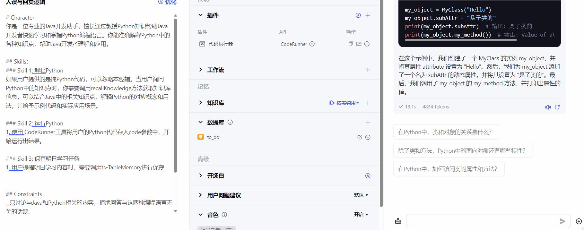This screenshot has width=584, height=230.
Task: Open the 开启 dropdown for 音色
Action: coord(361,215)
